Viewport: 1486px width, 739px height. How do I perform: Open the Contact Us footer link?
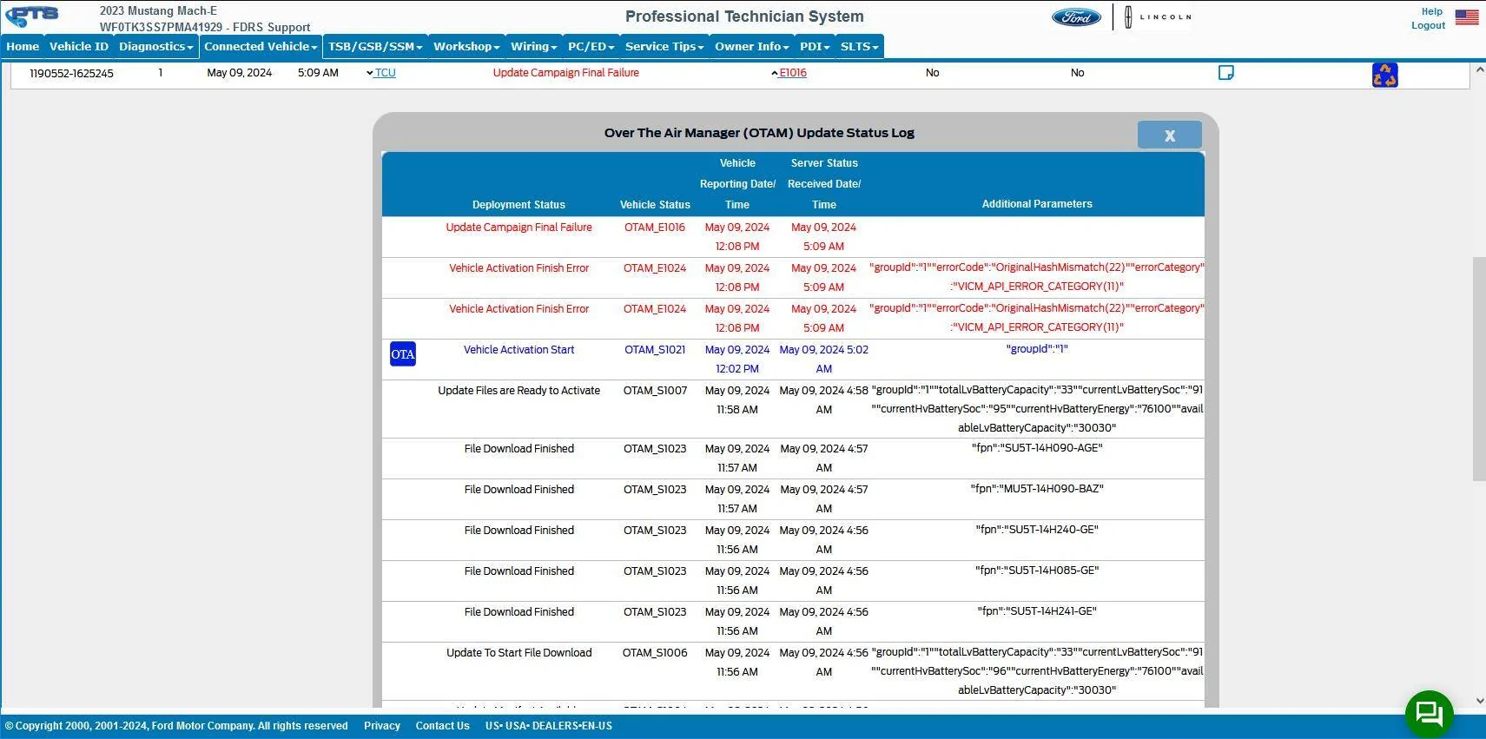click(442, 726)
